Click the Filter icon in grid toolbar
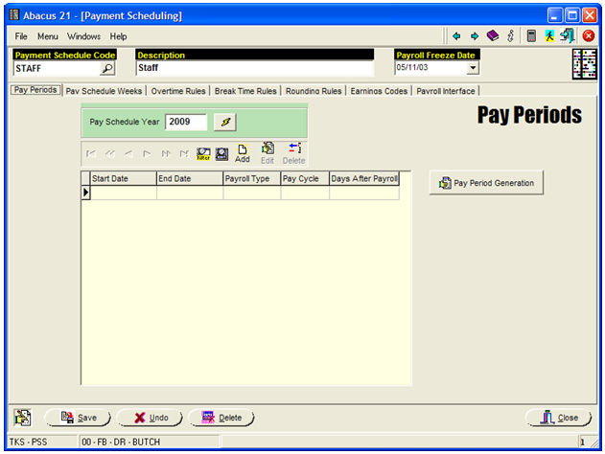 click(203, 152)
